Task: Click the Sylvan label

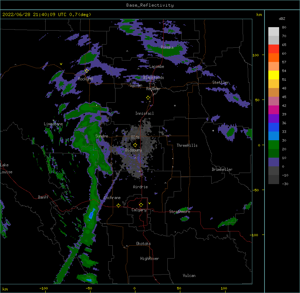Action: [x=136, y=85]
